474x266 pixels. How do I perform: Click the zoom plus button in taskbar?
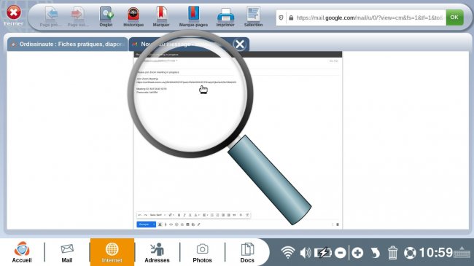357,253
